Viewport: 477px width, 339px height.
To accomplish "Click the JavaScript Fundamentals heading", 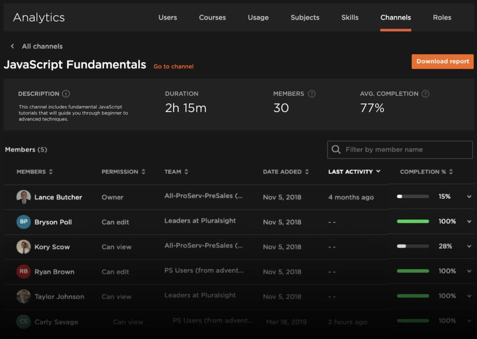I will coord(75,65).
